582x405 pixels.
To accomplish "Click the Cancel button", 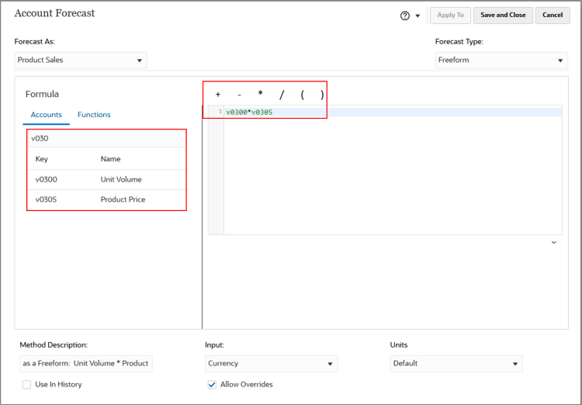I will [x=553, y=16].
